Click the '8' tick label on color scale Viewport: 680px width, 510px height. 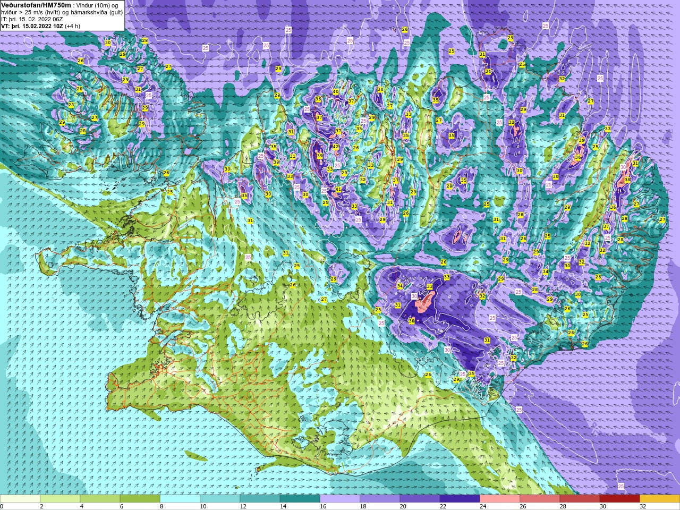pos(161,506)
